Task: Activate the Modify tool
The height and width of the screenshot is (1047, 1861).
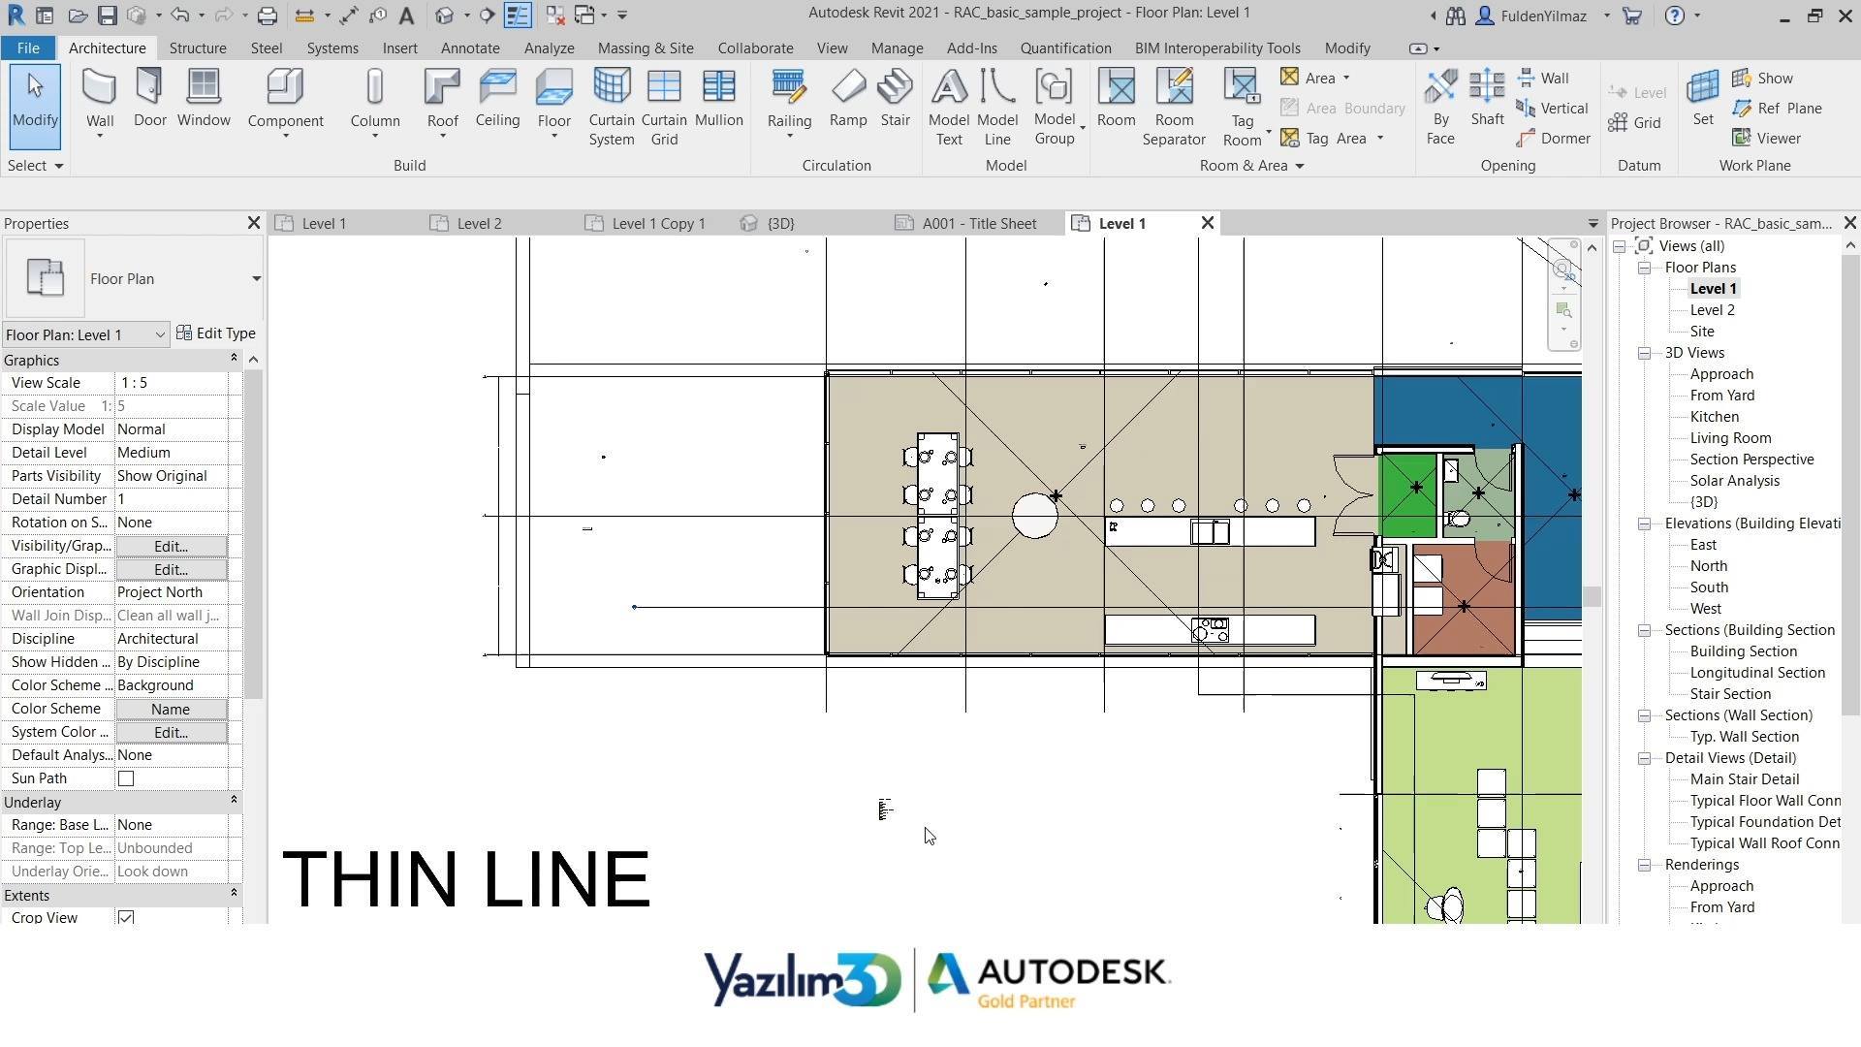Action: [35, 107]
